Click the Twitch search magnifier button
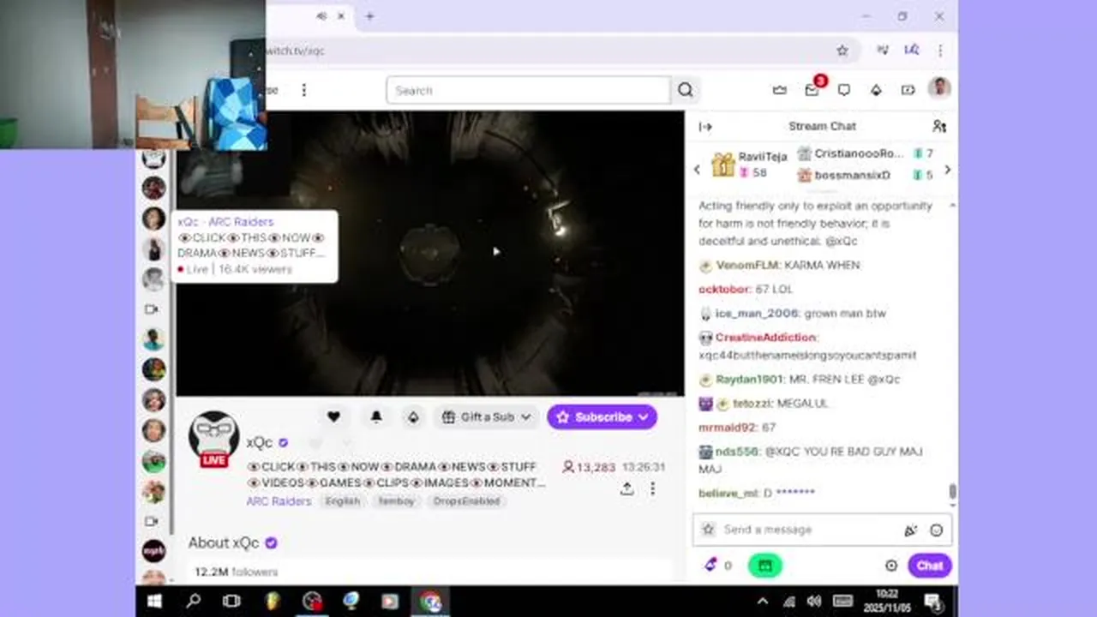This screenshot has height=617, width=1097. (686, 90)
